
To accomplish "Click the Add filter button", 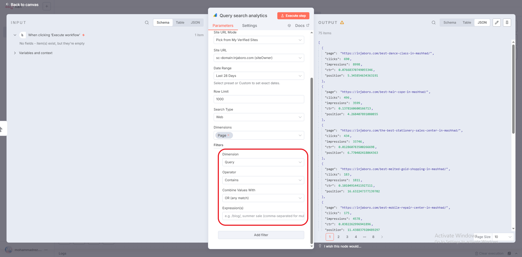I will [261, 235].
